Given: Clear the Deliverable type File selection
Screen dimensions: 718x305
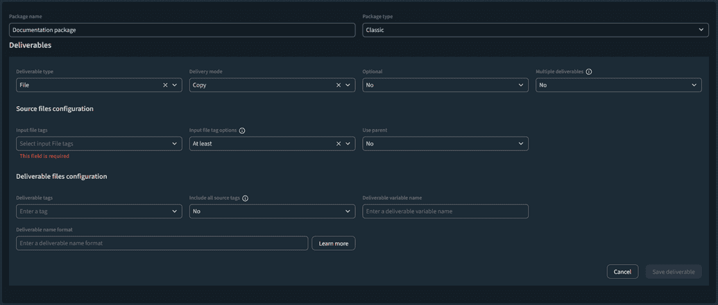Looking at the screenshot, I should (165, 85).
